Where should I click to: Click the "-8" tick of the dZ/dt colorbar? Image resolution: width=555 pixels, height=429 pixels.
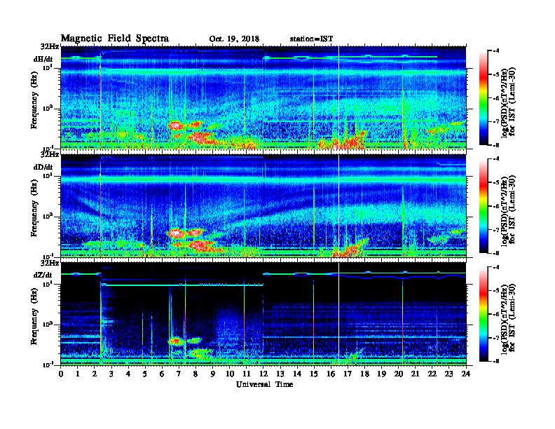tap(497, 361)
